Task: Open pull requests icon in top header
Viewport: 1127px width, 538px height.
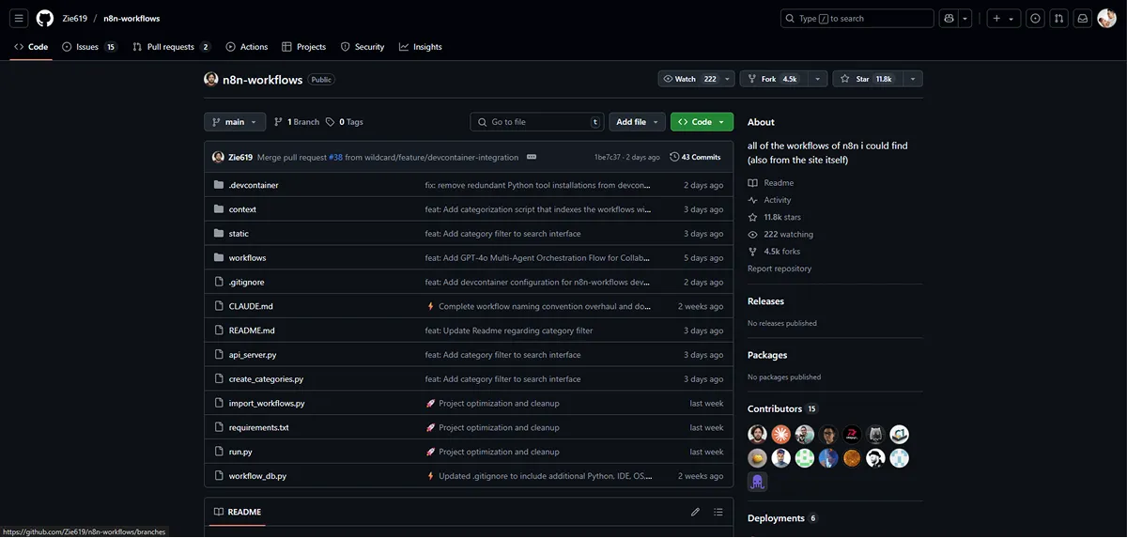Action: pyautogui.click(x=1058, y=18)
